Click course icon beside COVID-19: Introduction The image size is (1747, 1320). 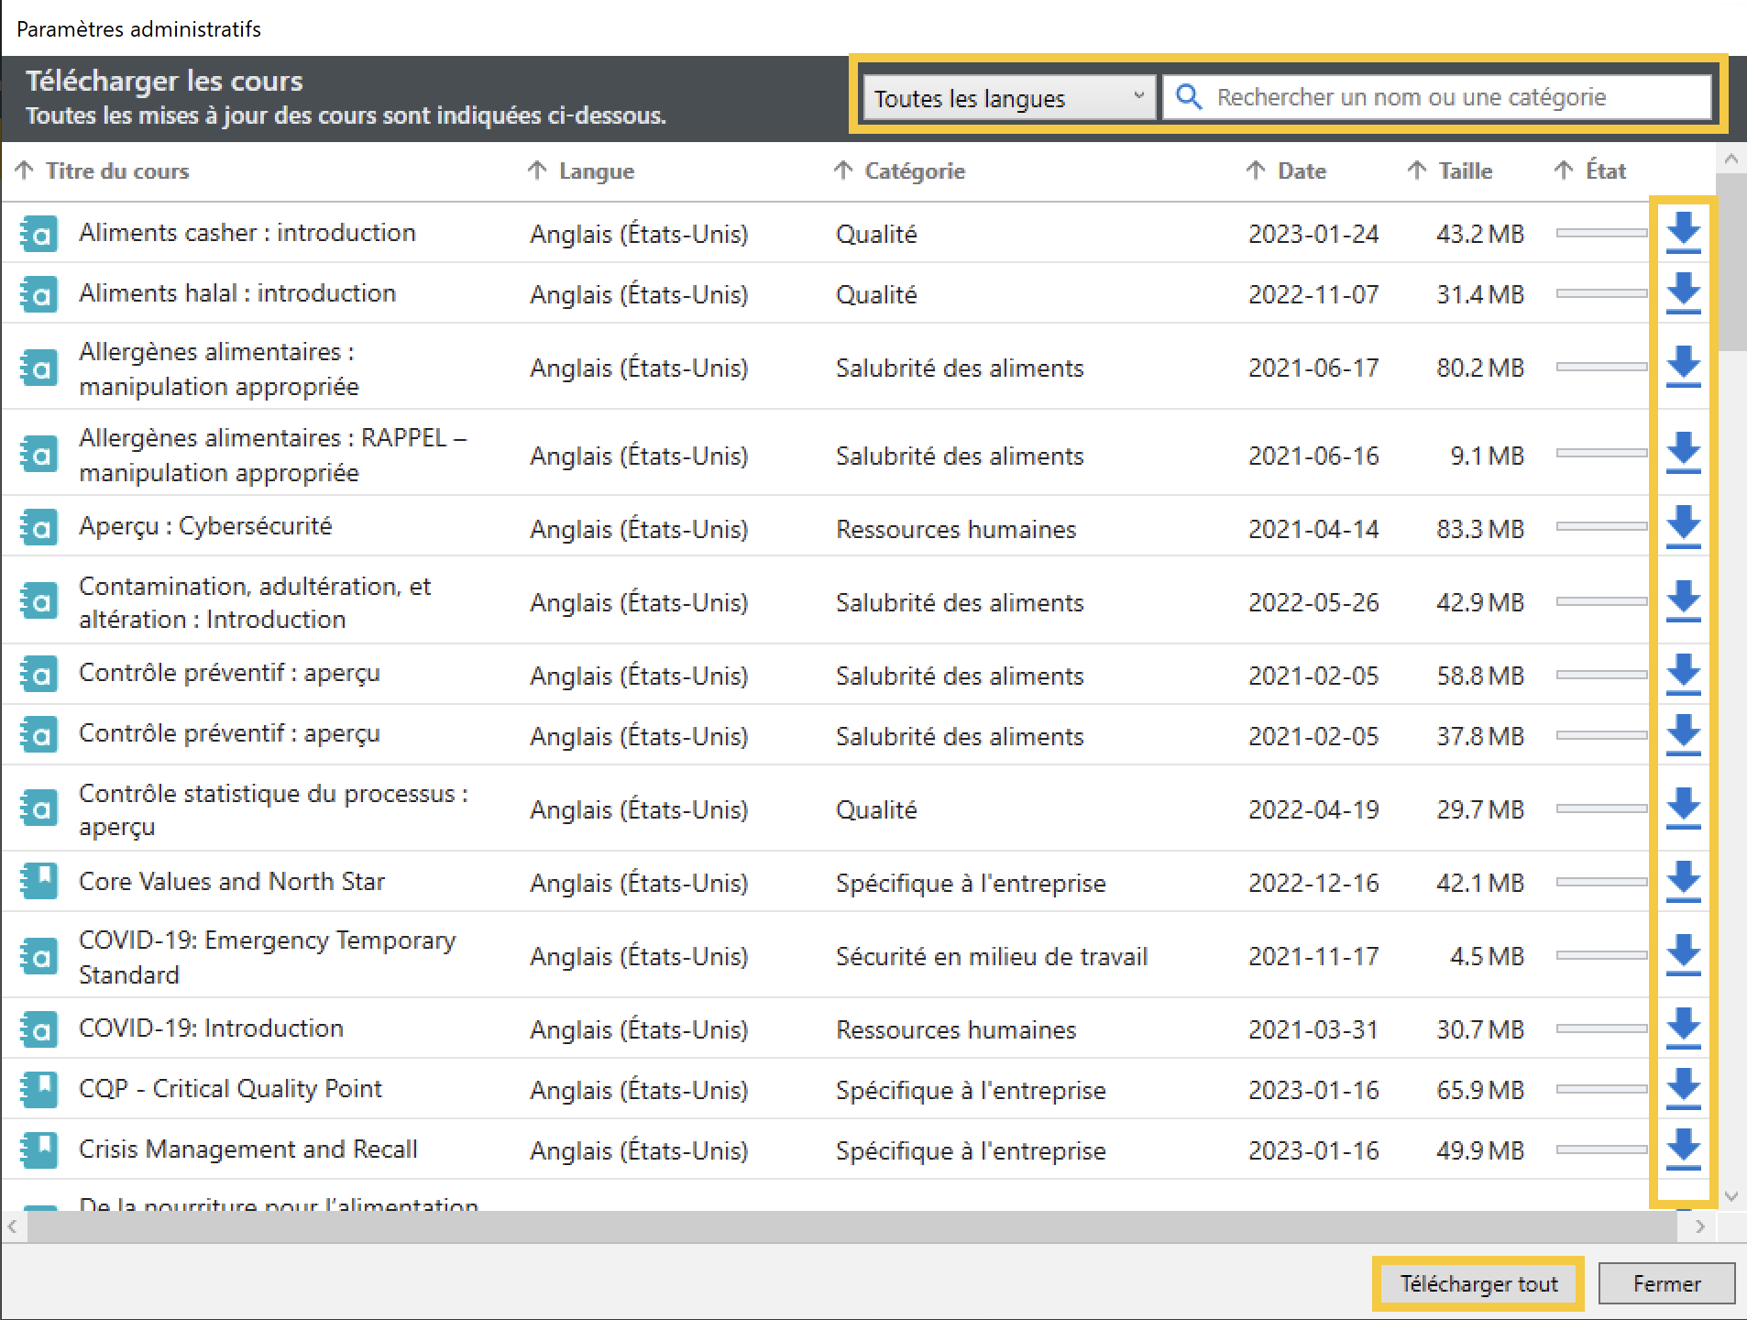pyautogui.click(x=38, y=1029)
